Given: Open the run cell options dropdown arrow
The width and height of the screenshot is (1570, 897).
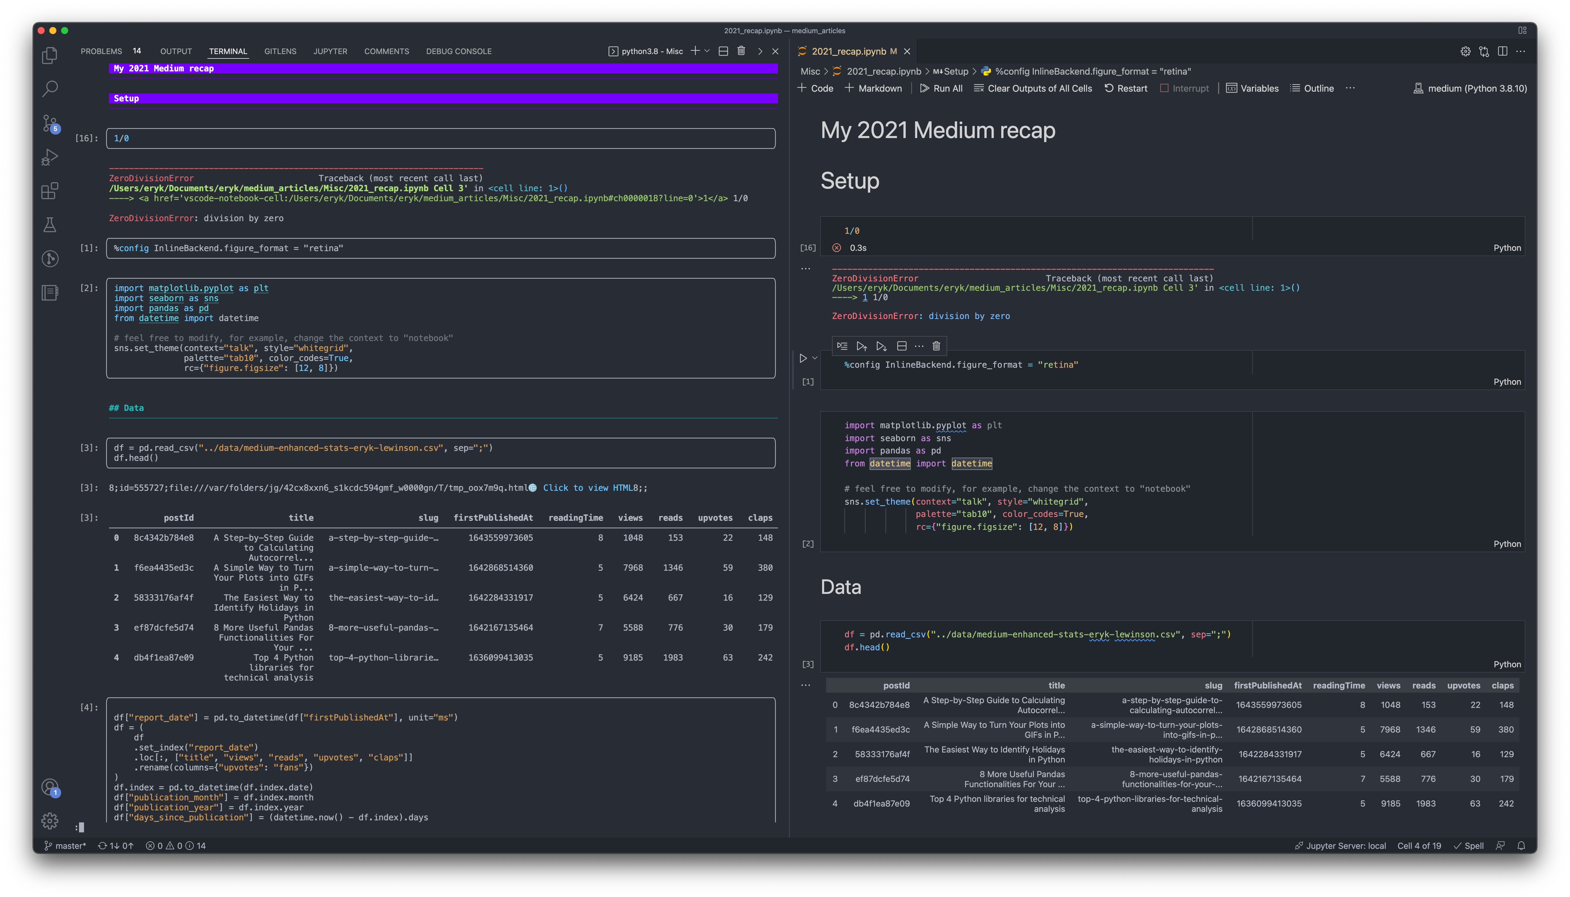Looking at the screenshot, I should pyautogui.click(x=815, y=358).
